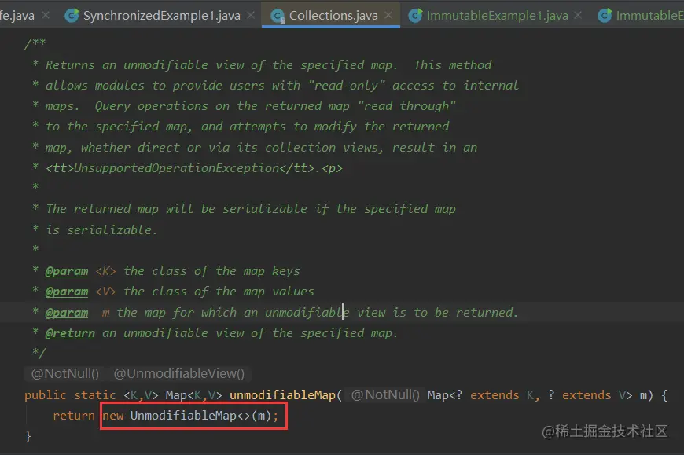The width and height of the screenshot is (684, 455).
Task: Click the @return javadoc tag
Action: click(x=70, y=333)
